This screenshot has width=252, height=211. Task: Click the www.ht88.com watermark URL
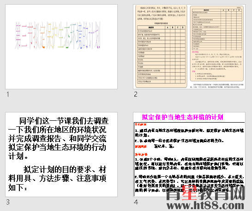205,206
